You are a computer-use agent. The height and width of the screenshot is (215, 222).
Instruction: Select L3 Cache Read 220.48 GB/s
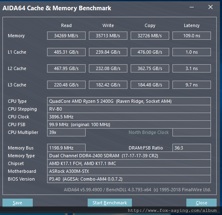(x=66, y=85)
